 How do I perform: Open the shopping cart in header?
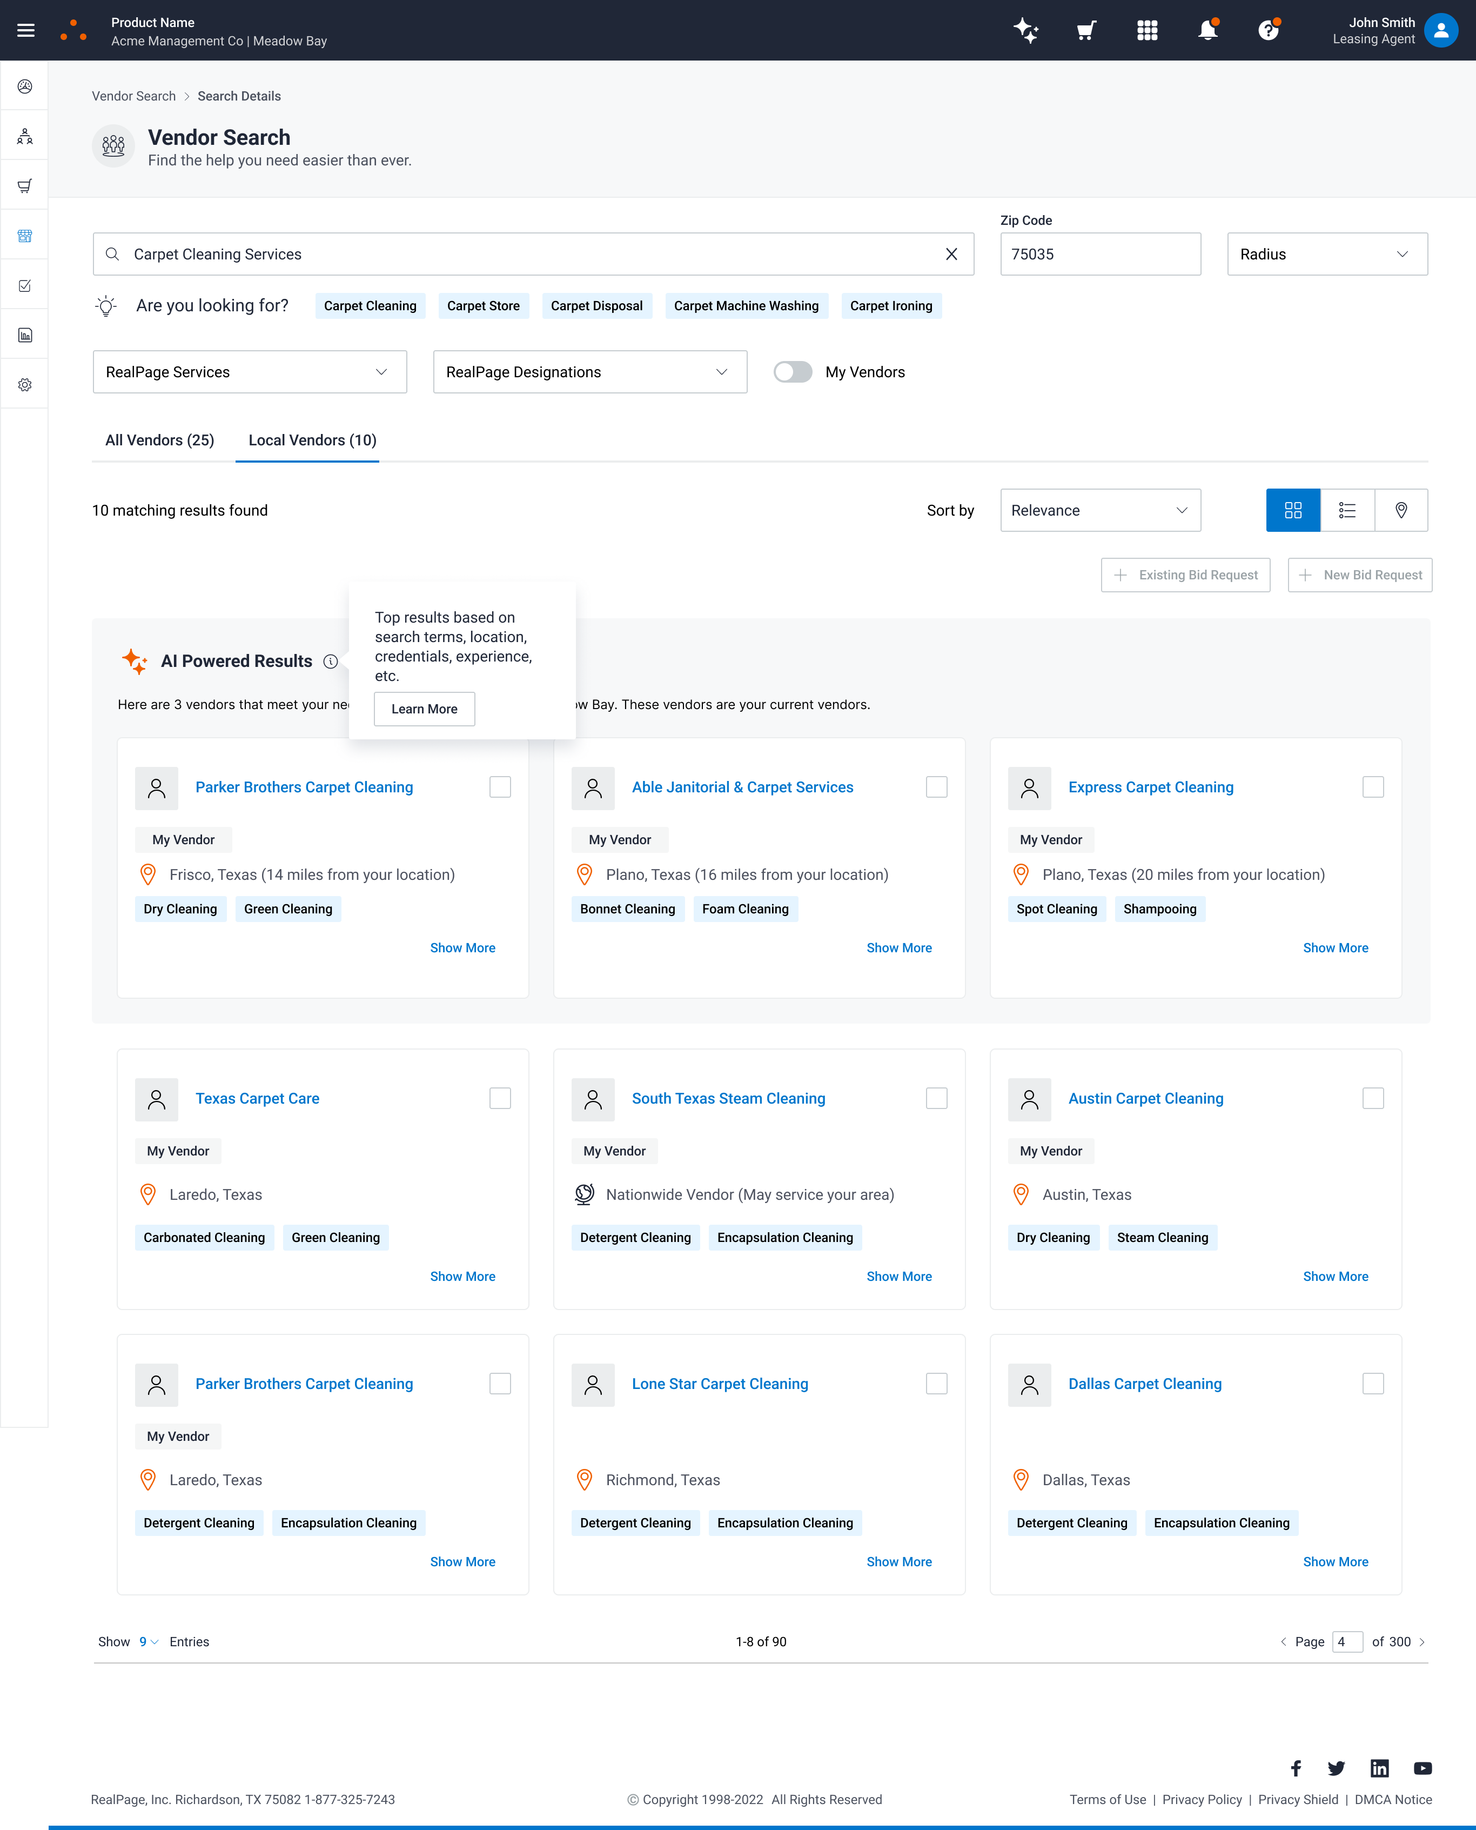(x=1086, y=31)
